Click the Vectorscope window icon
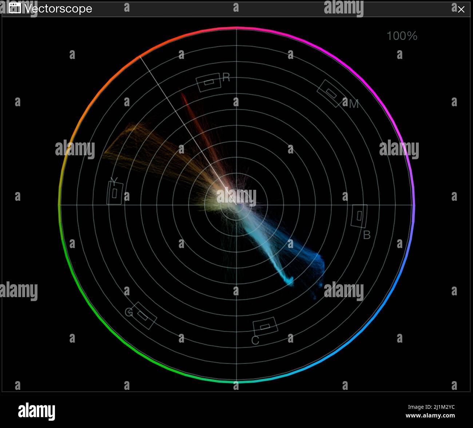This screenshot has height=428, width=473. (x=15, y=8)
